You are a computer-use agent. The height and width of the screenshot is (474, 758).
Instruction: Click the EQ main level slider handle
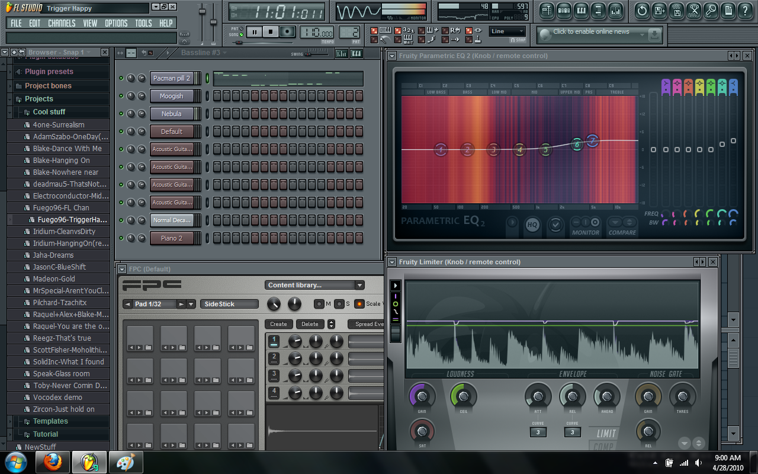coord(654,149)
